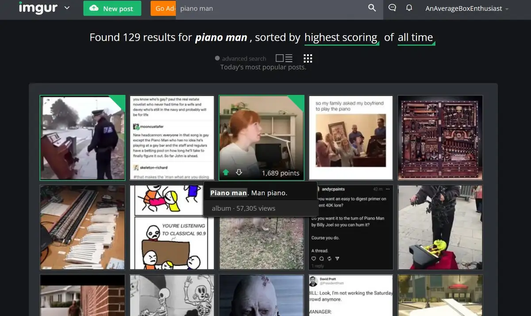Open the chat messages icon

[392, 8]
